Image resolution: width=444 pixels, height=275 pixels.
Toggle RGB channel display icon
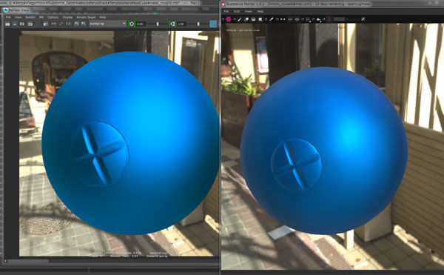point(53,24)
